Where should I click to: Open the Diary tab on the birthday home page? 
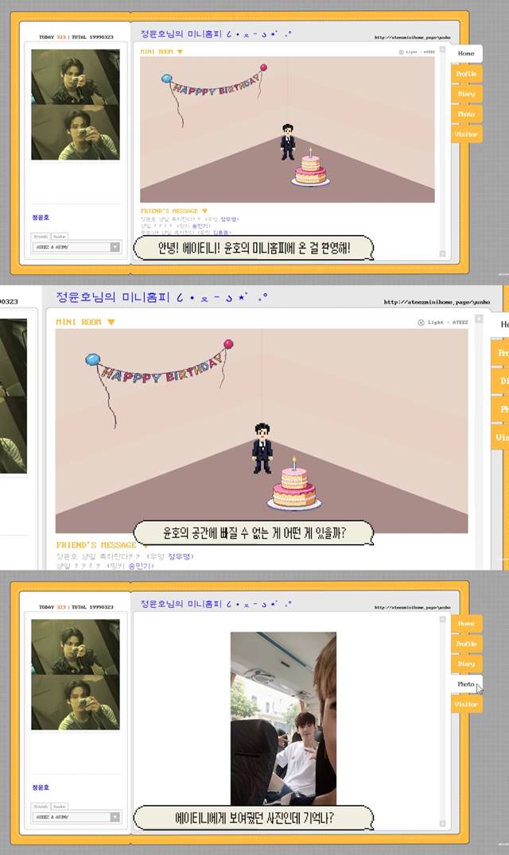[x=466, y=94]
